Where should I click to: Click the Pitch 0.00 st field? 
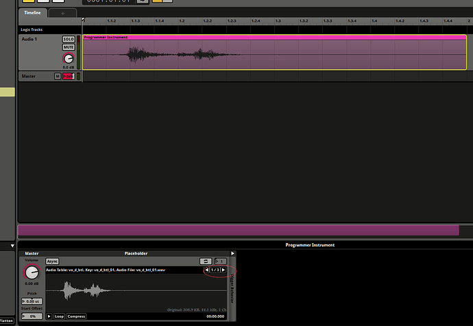point(32,301)
